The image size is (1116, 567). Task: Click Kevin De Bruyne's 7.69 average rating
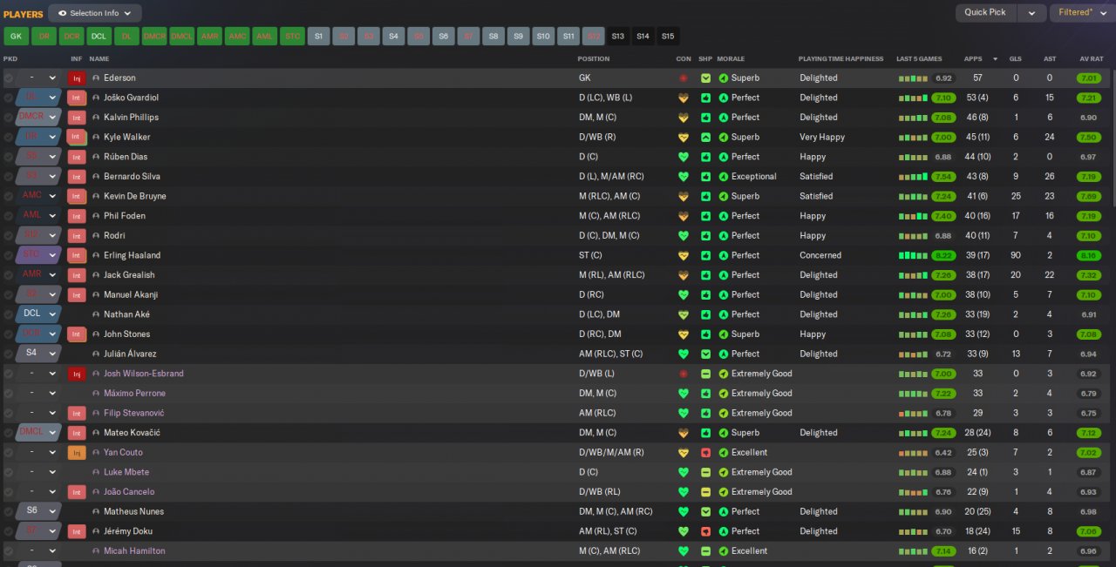coord(1088,197)
